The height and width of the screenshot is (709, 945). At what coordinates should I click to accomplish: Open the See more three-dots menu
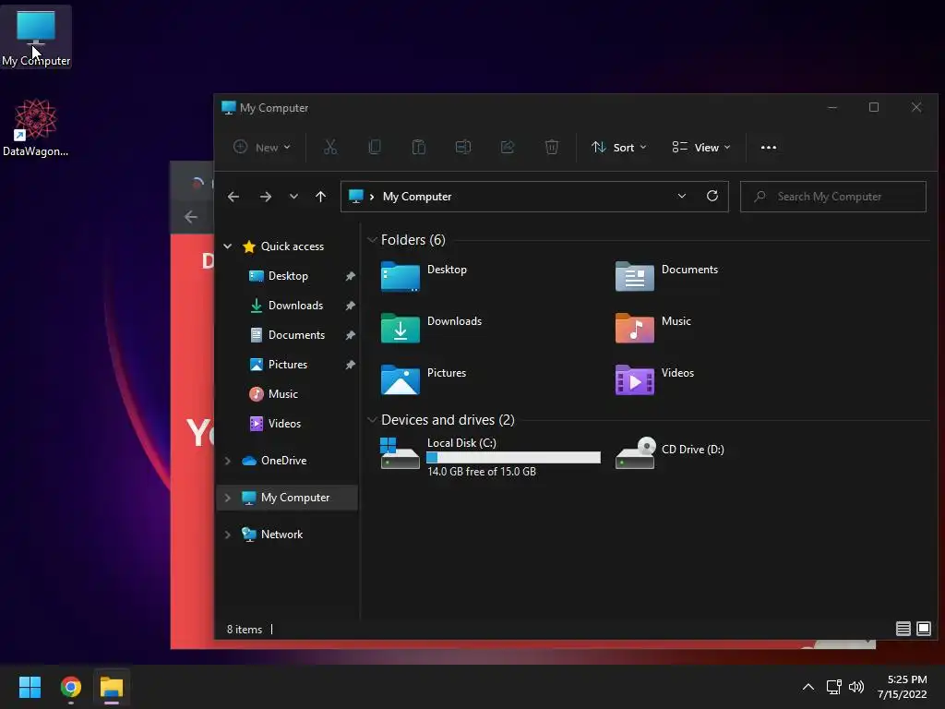(769, 147)
